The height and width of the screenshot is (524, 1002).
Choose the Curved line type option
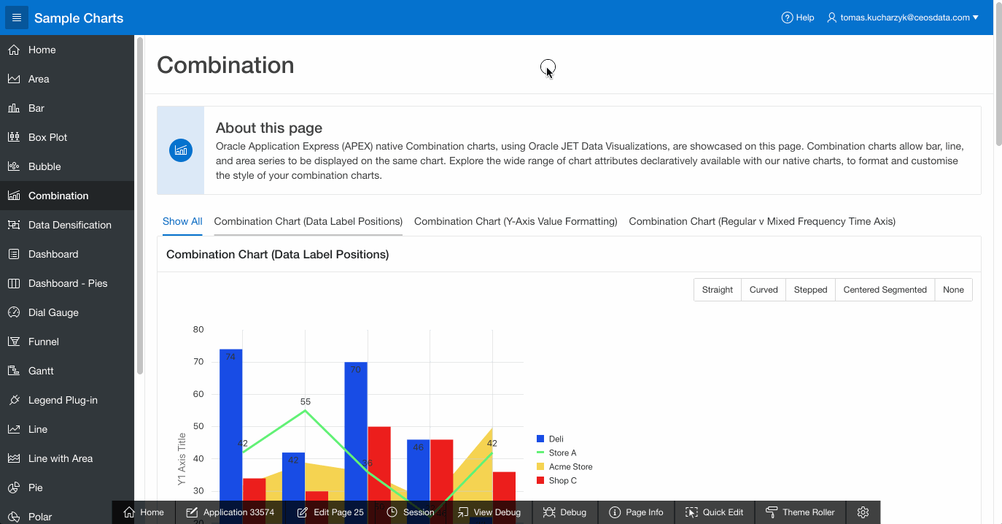(764, 290)
